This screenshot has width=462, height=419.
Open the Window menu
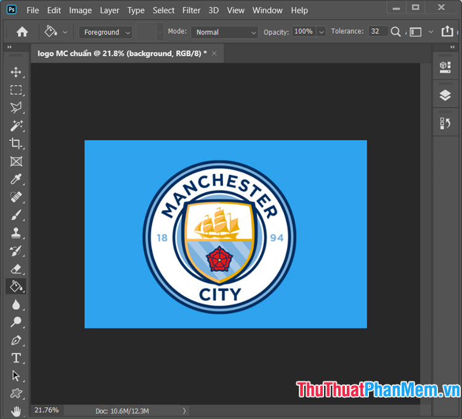coord(267,10)
